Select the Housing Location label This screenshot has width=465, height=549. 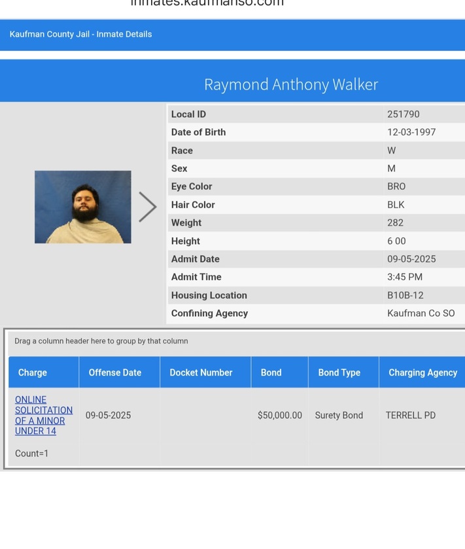pos(209,295)
